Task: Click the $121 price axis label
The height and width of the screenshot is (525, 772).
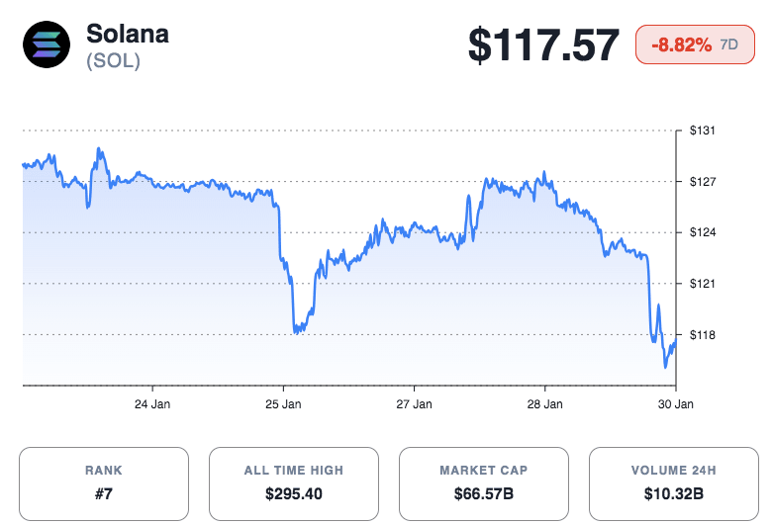Action: tap(702, 284)
